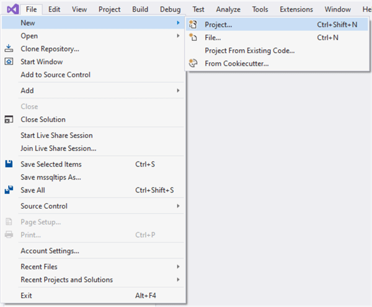
Task: Choose Project From Existing Code
Action: pos(250,51)
